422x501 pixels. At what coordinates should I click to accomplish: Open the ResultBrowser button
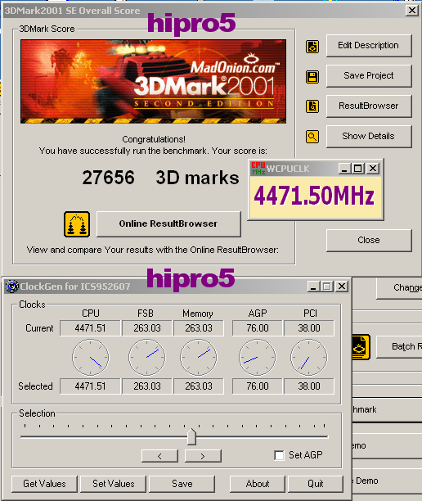click(369, 106)
